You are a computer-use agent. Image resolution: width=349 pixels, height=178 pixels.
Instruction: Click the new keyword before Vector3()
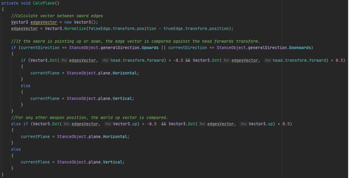point(68,22)
